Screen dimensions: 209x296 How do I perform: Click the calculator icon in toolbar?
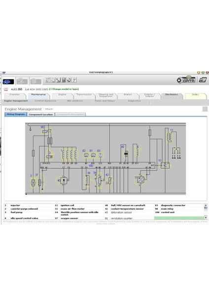(64, 80)
